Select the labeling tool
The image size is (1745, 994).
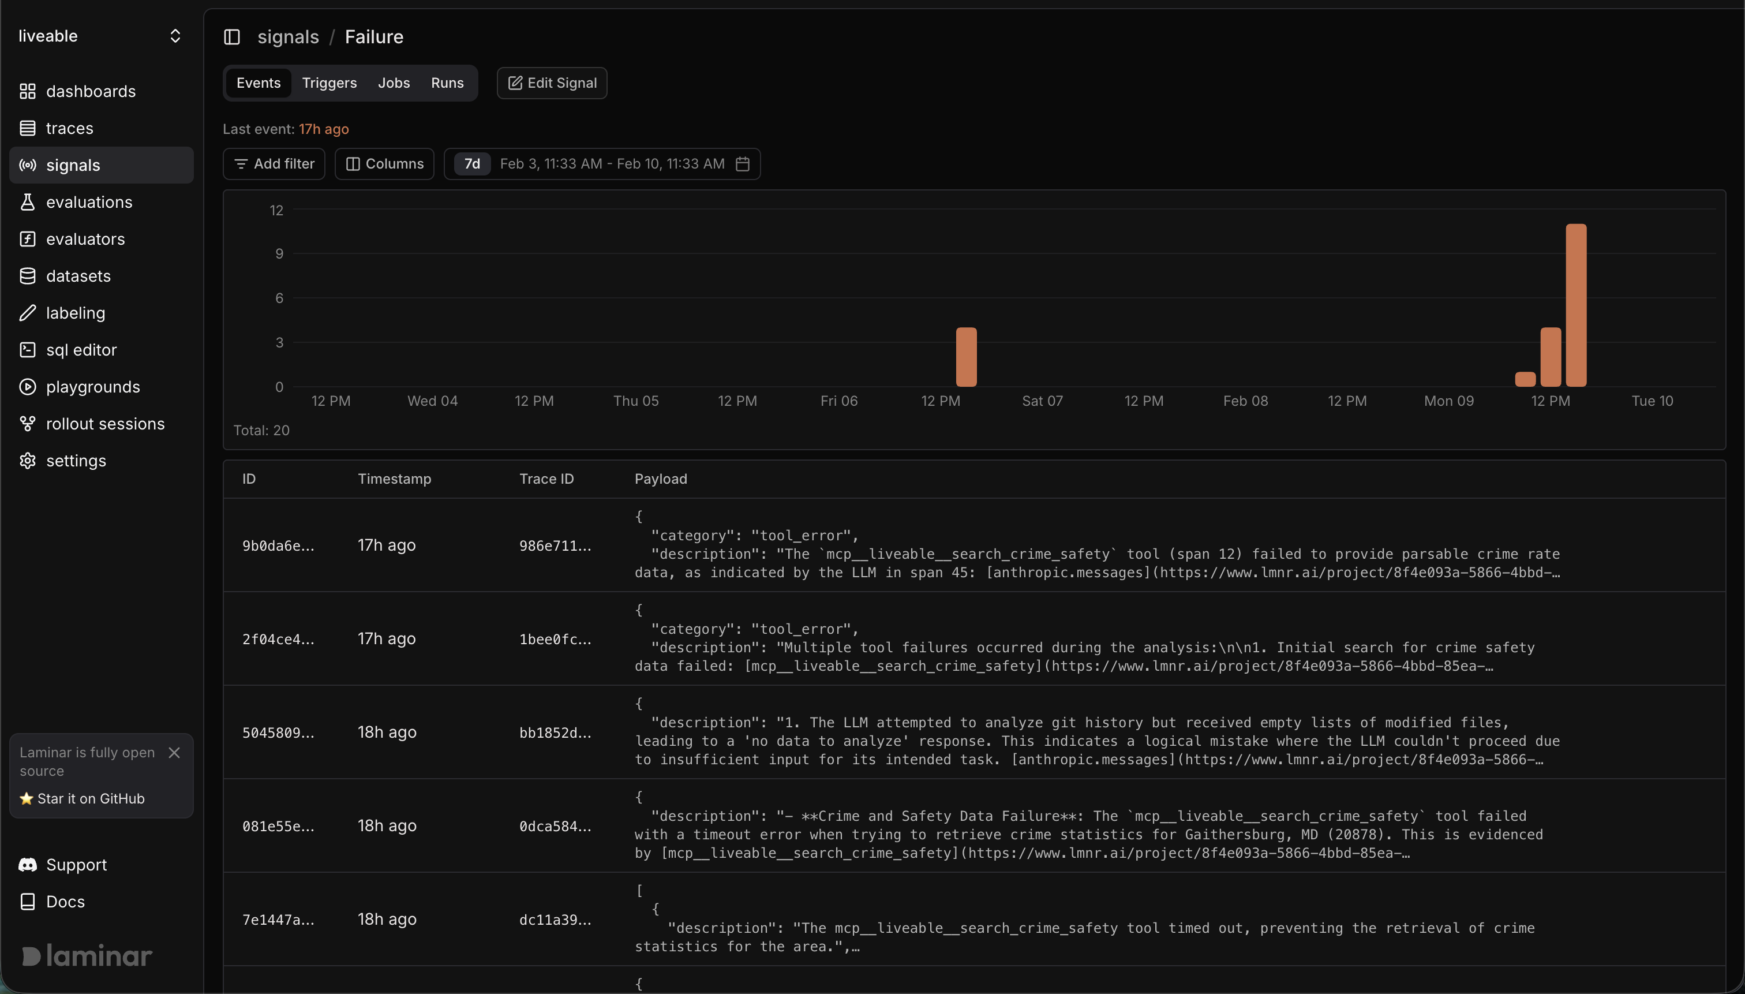[x=74, y=313]
